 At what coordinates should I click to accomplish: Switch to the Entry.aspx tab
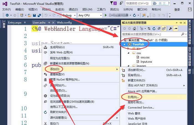15,23
